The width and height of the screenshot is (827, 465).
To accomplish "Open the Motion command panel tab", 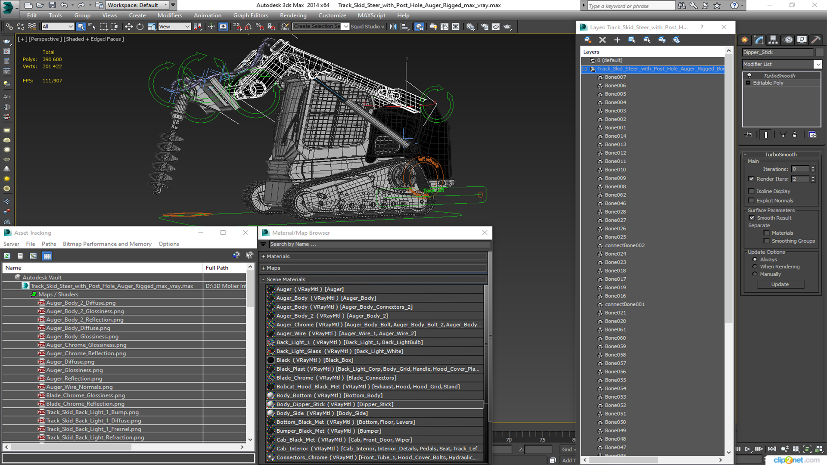I will 788,40.
